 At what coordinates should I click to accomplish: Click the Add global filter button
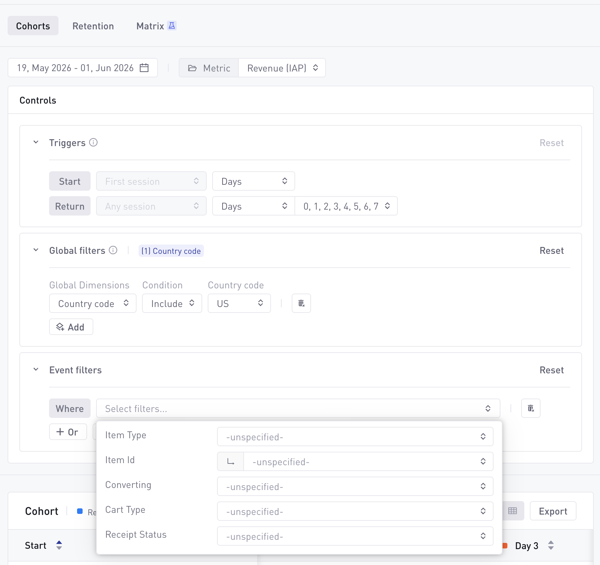pos(71,327)
